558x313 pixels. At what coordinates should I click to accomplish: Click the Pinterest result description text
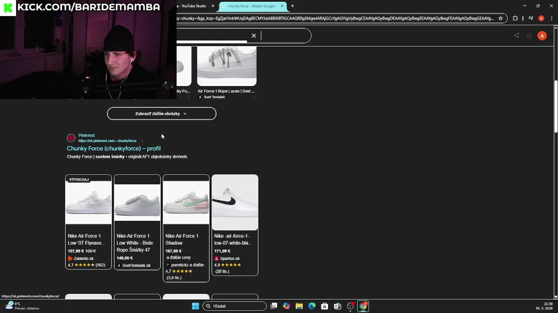127,156
